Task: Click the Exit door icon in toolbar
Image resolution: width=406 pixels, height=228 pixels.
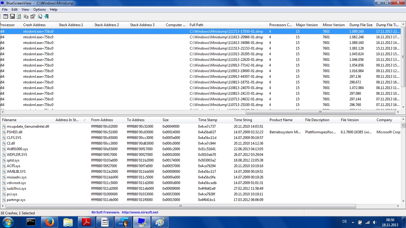Action: (x=47, y=16)
